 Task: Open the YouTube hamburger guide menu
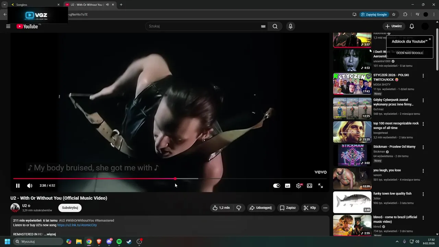(8, 26)
